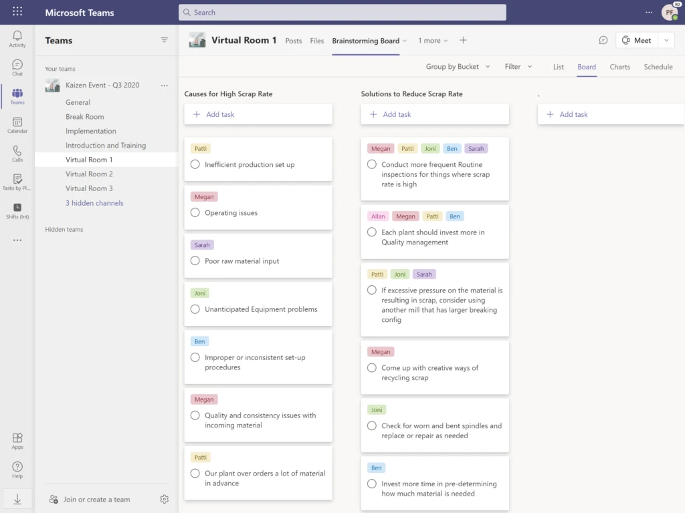Switch to the Posts tab
The width and height of the screenshot is (685, 513).
coord(293,40)
